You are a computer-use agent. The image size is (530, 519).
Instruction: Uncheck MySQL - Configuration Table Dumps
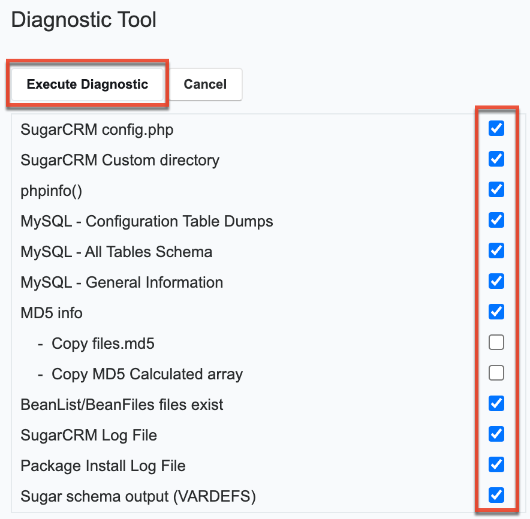[x=496, y=220]
